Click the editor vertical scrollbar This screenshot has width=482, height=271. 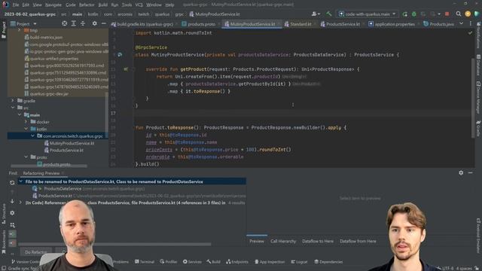point(473,99)
